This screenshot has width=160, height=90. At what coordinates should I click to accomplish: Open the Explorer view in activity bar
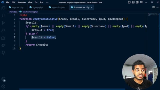[x=3, y=8]
